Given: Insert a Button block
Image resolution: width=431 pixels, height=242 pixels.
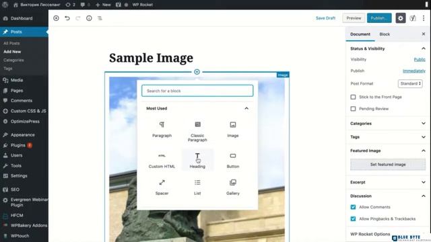Looking at the screenshot, I should pyautogui.click(x=233, y=160).
